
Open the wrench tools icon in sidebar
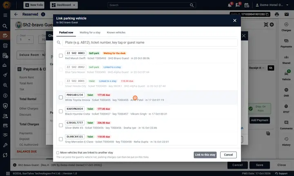5,145
